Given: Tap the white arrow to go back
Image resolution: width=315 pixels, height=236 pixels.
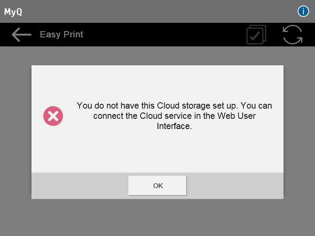Looking at the screenshot, I should (x=21, y=35).
